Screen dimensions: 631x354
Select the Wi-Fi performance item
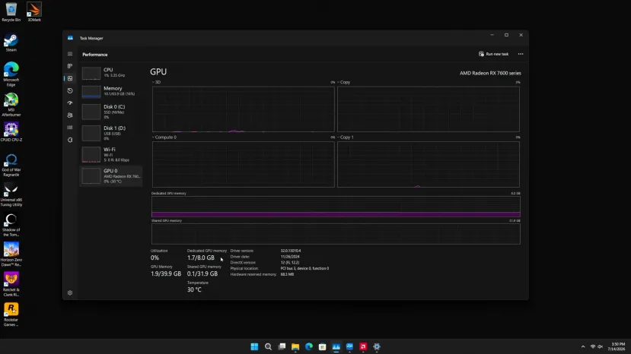click(x=111, y=154)
